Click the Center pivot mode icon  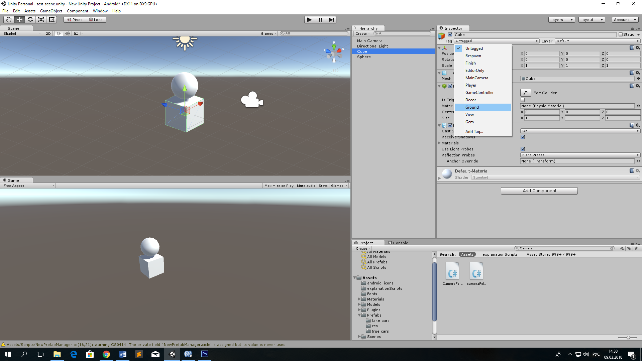(74, 19)
